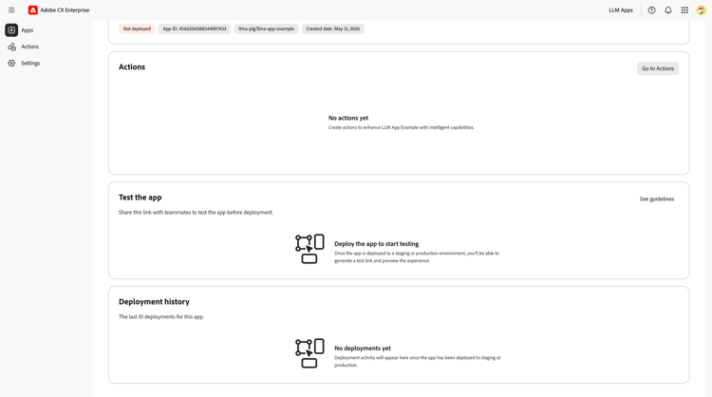This screenshot has height=397, width=712.
Task: Click Deploy the app to start testing
Action: click(x=377, y=244)
